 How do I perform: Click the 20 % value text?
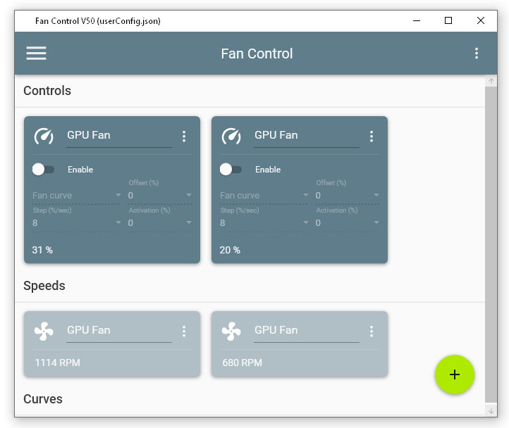pyautogui.click(x=230, y=250)
